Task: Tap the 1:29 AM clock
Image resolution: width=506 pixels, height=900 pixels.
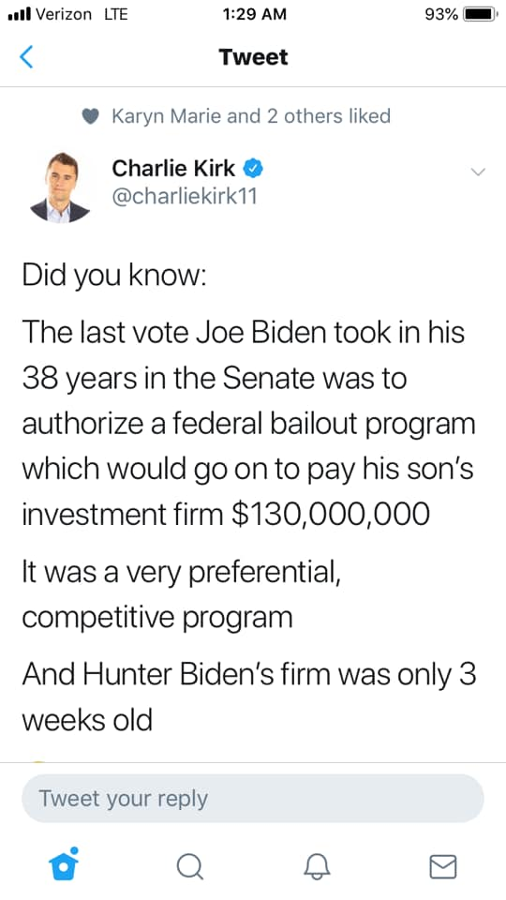Action: pos(253,14)
